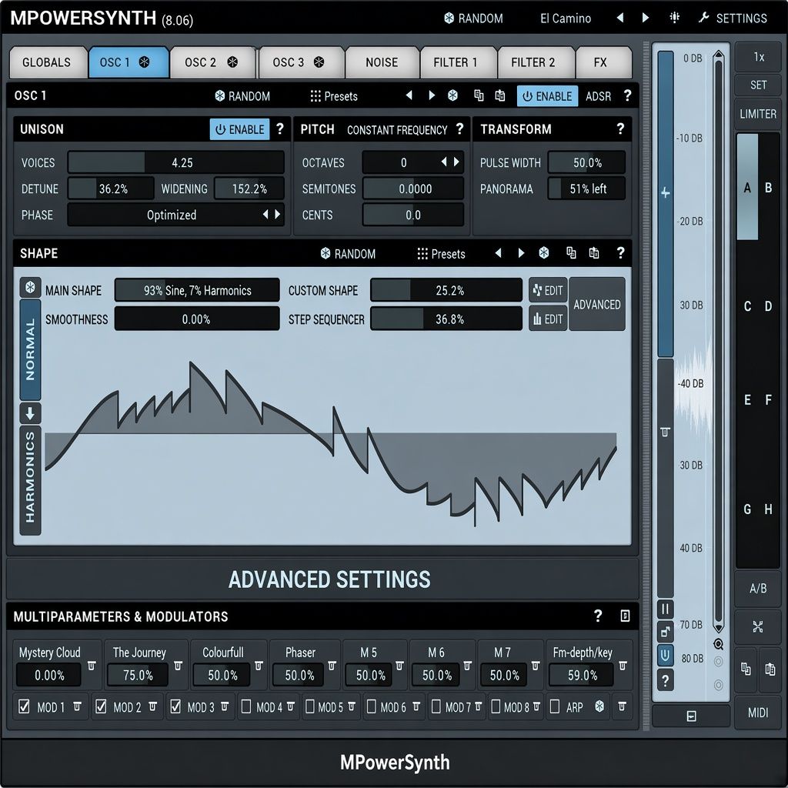Screen dimensions: 788x788
Task: Edit the Custom Shape
Action: click(x=548, y=290)
